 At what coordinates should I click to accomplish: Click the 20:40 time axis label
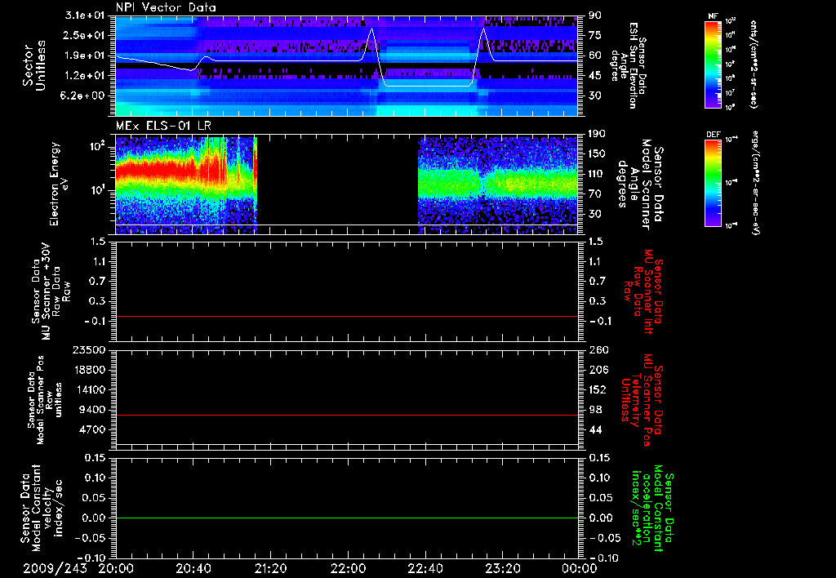pyautogui.click(x=193, y=568)
